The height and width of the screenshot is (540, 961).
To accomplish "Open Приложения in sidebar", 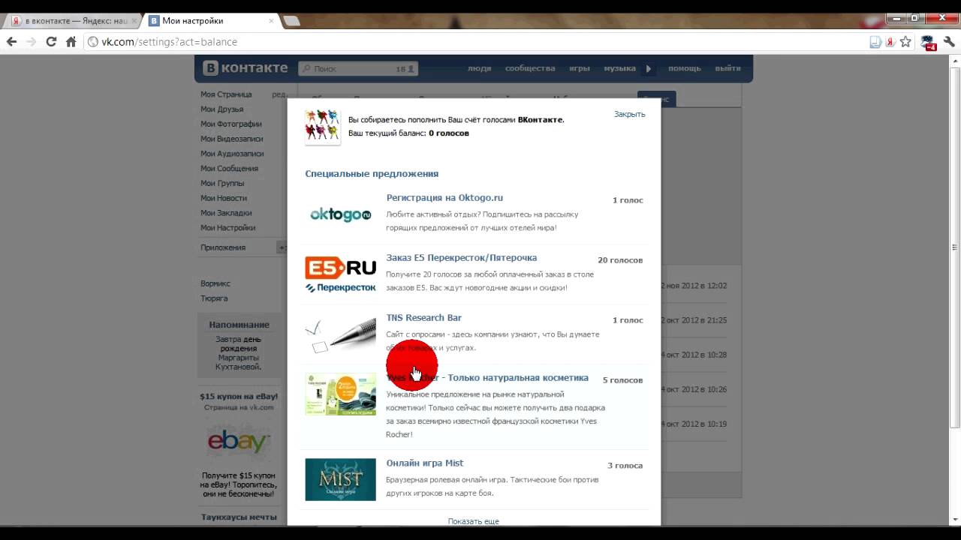I will click(x=222, y=247).
